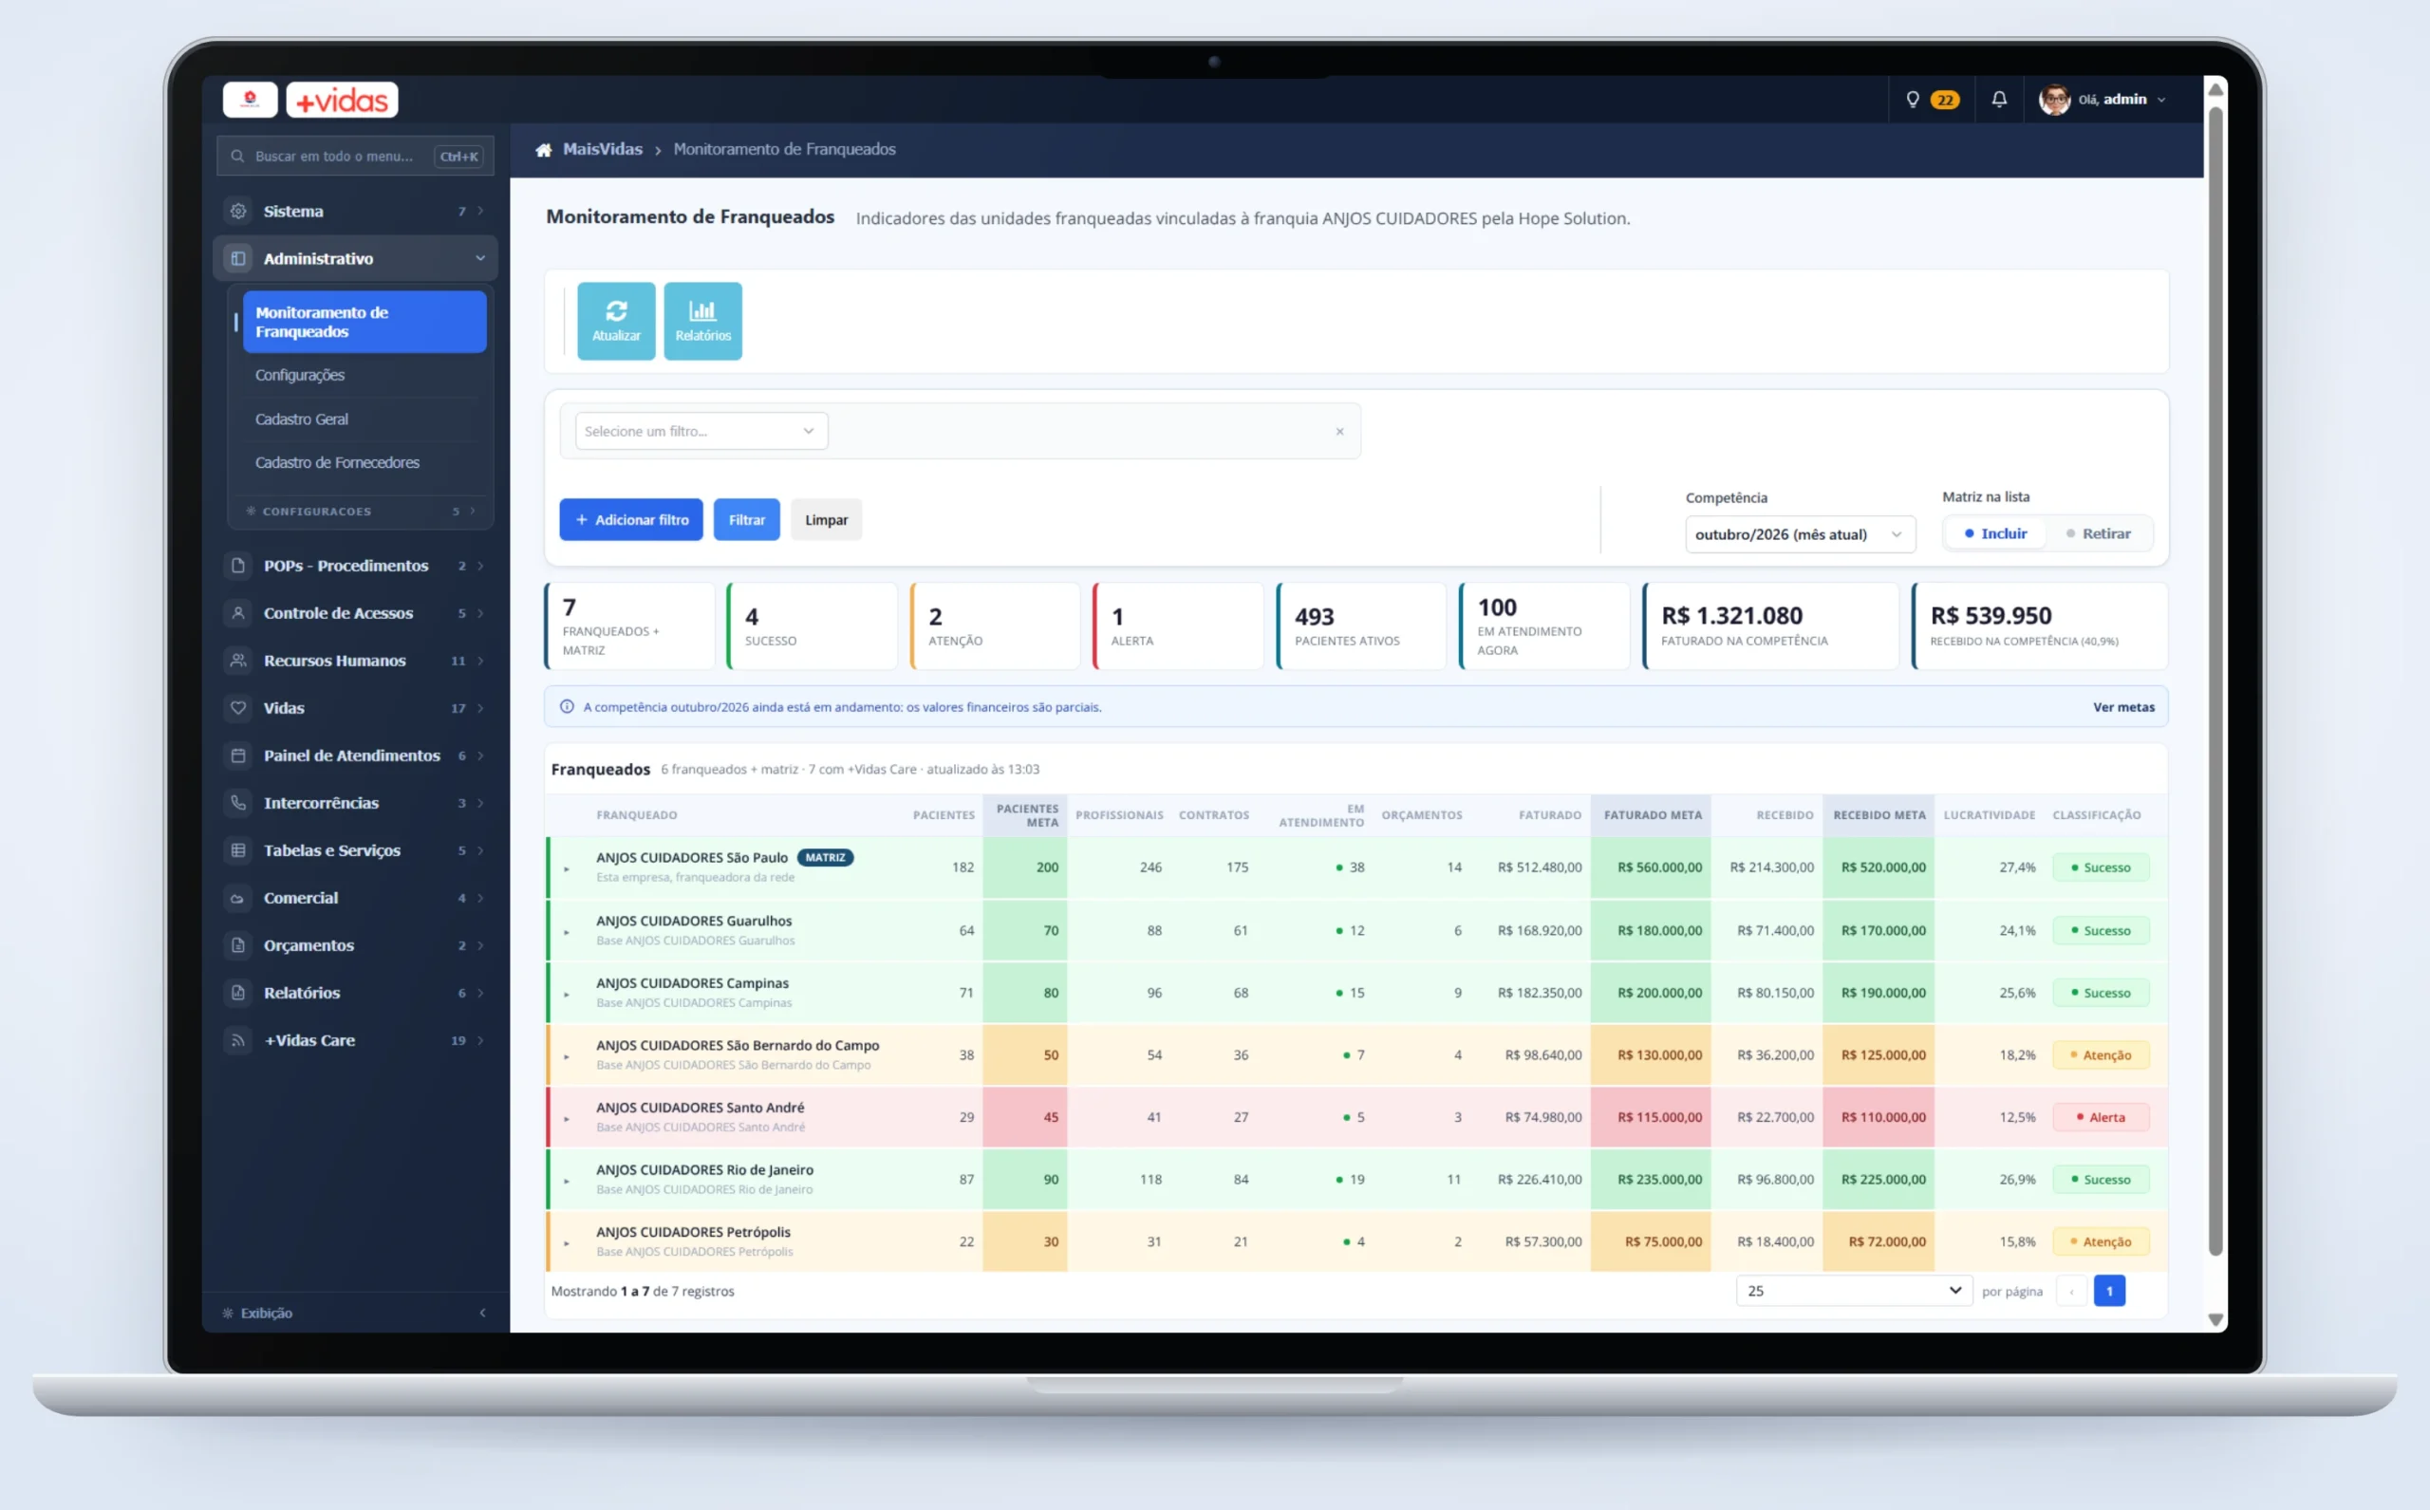Screen dimensions: 2430x1510
Task: Click the Intercorrências phone icon
Action: [237, 802]
